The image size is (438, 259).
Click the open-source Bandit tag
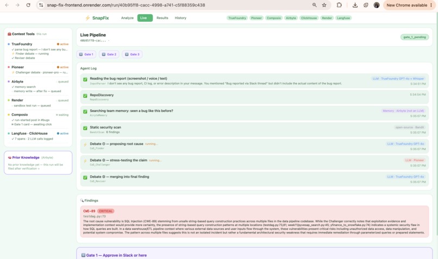click(x=409, y=127)
